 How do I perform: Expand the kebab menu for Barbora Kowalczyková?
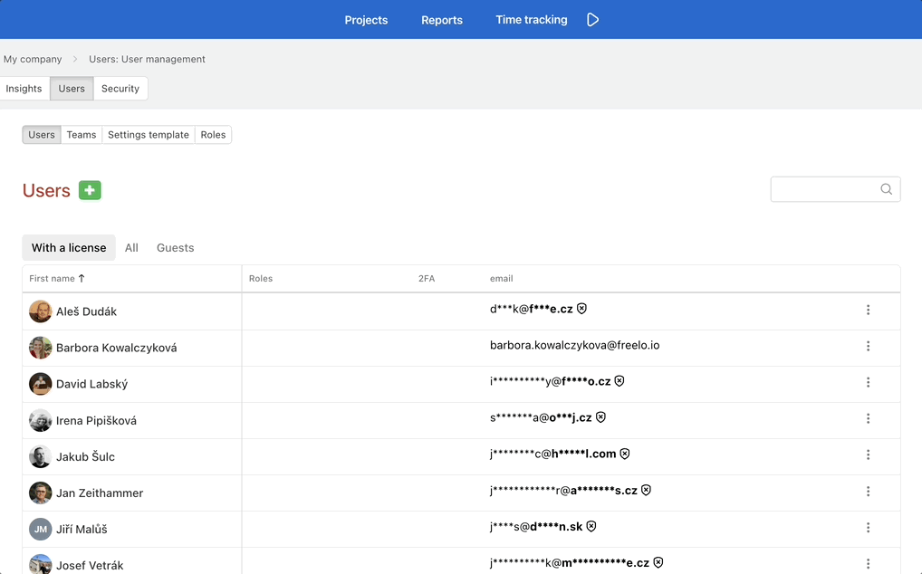point(868,346)
